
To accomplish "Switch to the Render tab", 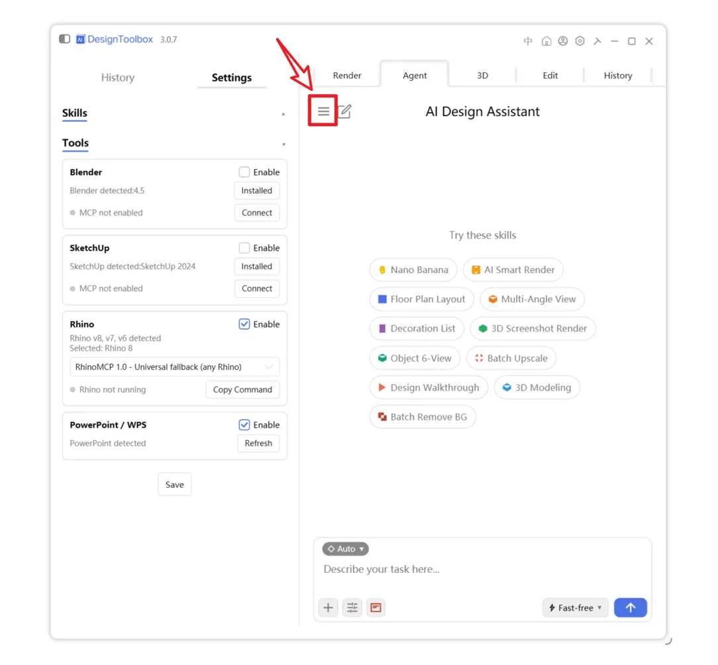I will [346, 76].
